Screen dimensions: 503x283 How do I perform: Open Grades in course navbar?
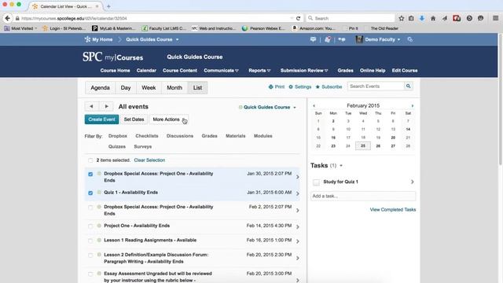(345, 71)
